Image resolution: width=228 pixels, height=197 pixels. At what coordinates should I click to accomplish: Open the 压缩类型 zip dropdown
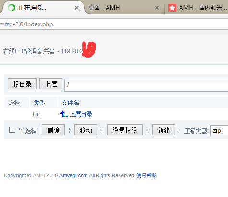click(219, 130)
